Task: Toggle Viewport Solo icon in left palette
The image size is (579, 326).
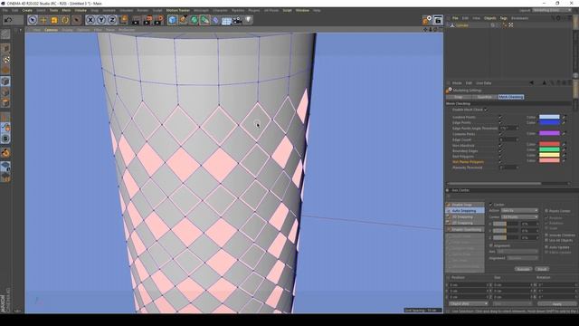Action: (5, 139)
